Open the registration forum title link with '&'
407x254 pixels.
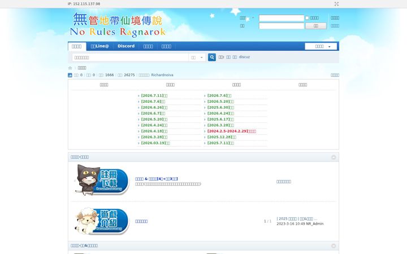point(157,179)
